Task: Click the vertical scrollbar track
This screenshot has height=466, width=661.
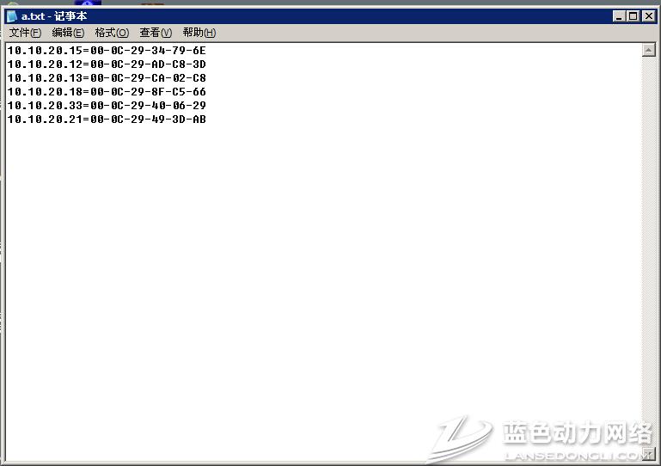Action: tap(649, 249)
